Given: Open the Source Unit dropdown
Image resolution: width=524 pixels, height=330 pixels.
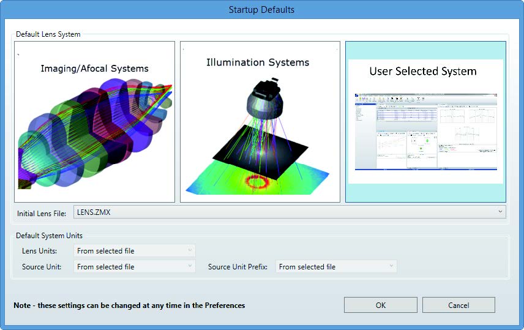Looking at the screenshot, I should coord(134,266).
